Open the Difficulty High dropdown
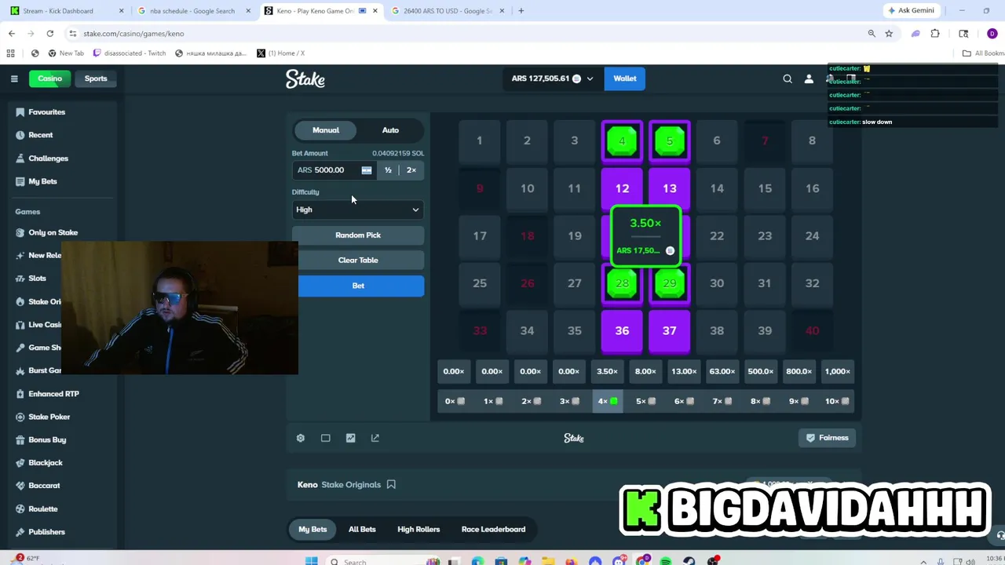1005x565 pixels. pyautogui.click(x=358, y=210)
